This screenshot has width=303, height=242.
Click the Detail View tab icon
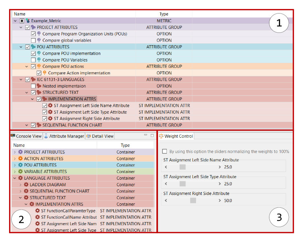(x=88, y=136)
